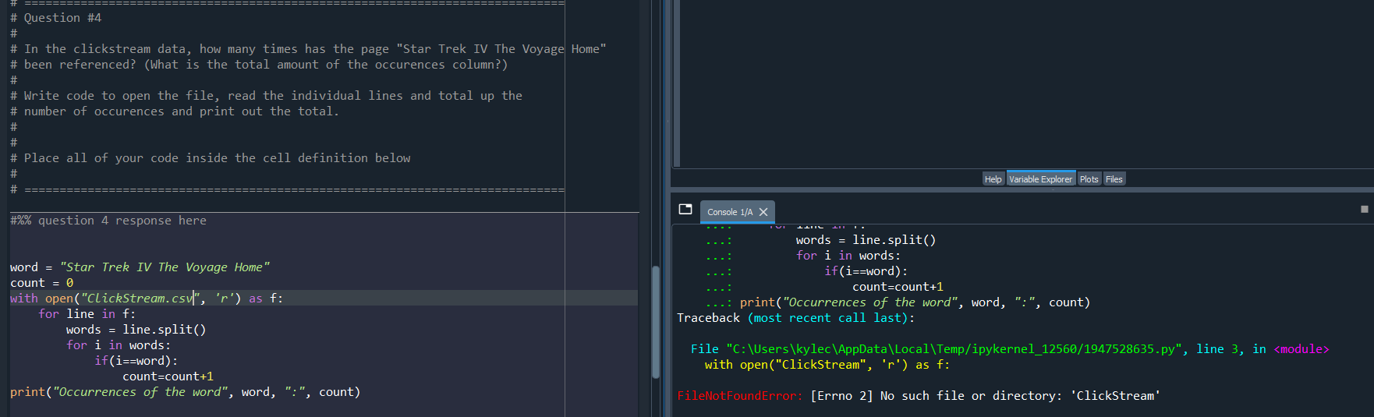Click the 'for line in f:' line in editor
1374x417 pixels.
[x=87, y=314]
